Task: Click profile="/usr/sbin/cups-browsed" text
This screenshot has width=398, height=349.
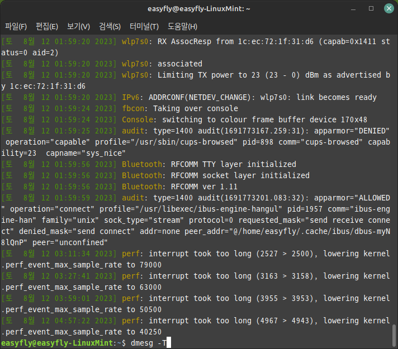Action: tap(166, 142)
